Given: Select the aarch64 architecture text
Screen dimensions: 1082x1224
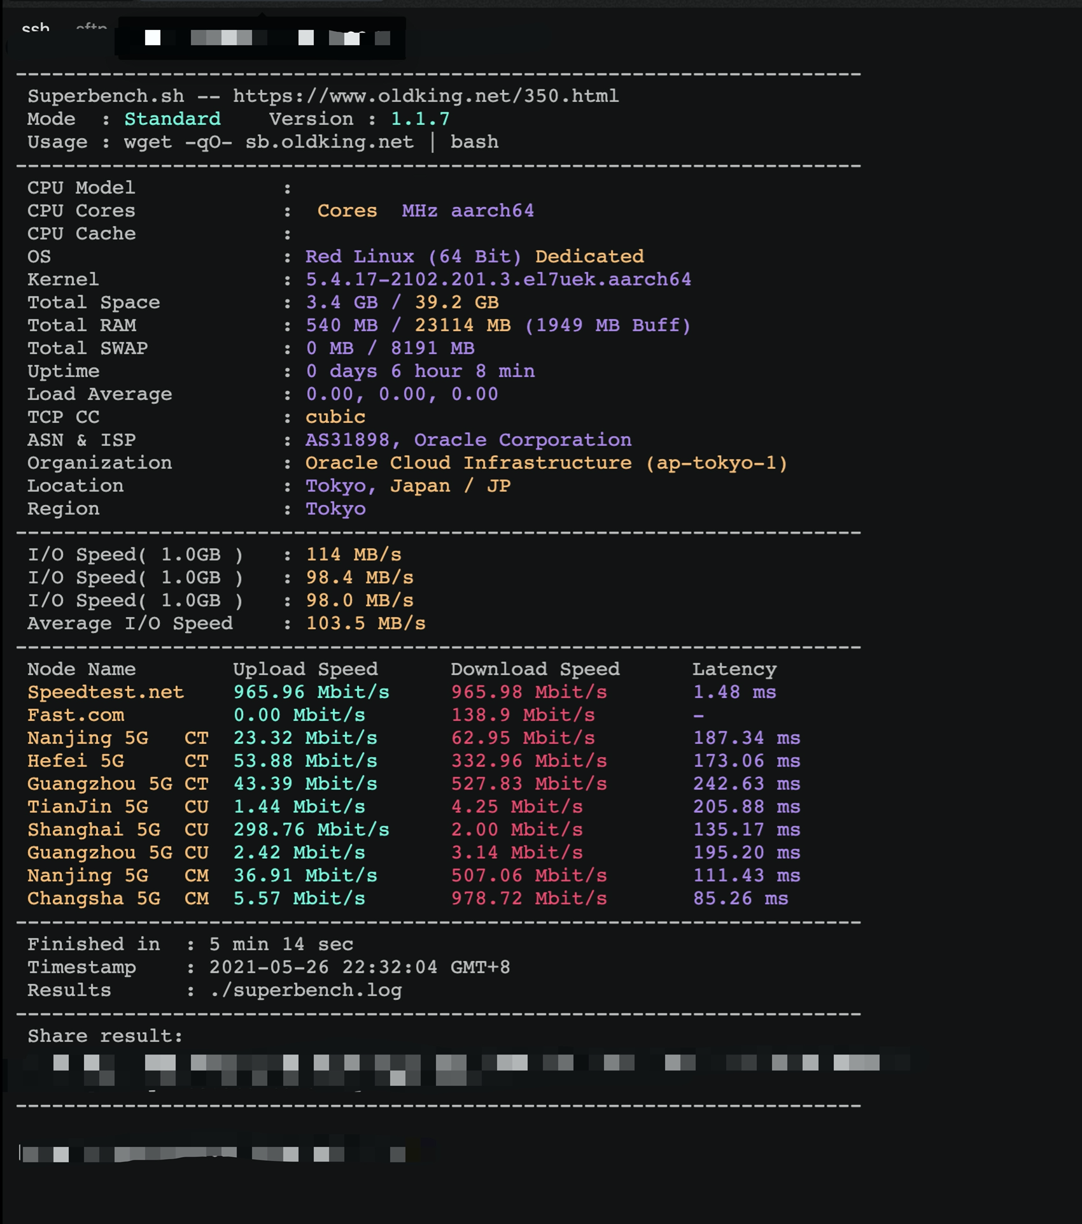Looking at the screenshot, I should 493,211.
